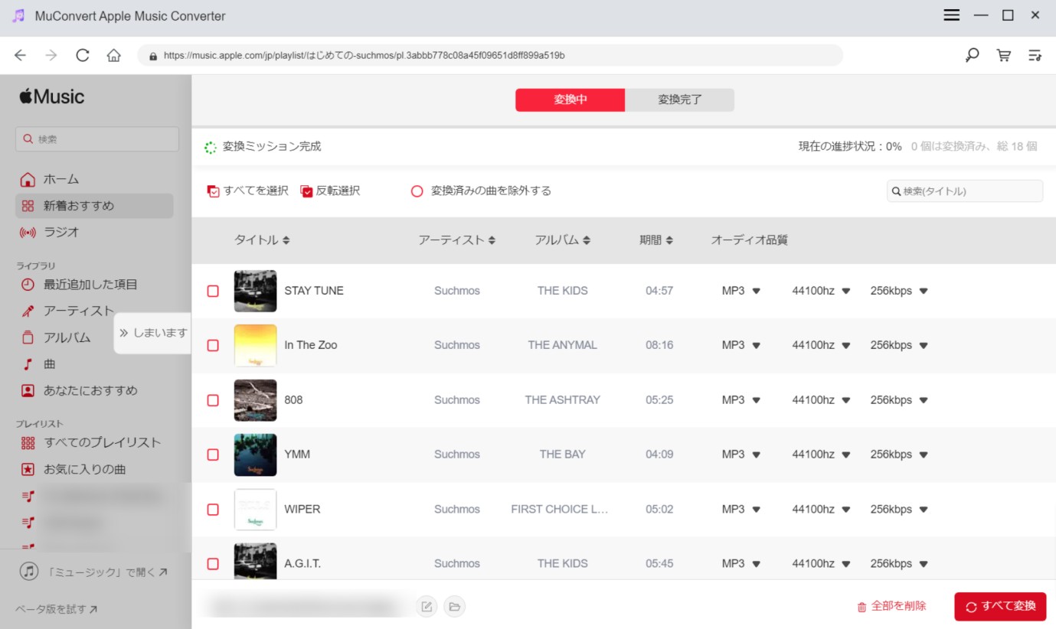Check the WIPER row checkbox
The height and width of the screenshot is (629, 1056).
coord(213,510)
